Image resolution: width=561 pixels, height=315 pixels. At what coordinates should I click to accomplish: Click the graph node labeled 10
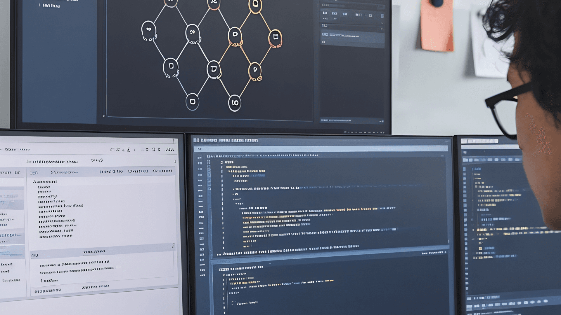point(235,103)
